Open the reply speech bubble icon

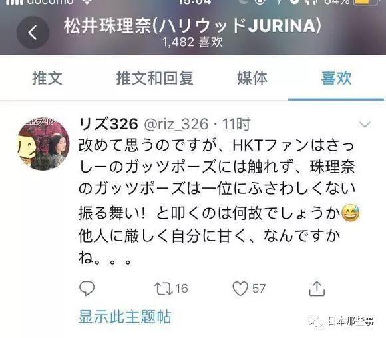tap(87, 288)
